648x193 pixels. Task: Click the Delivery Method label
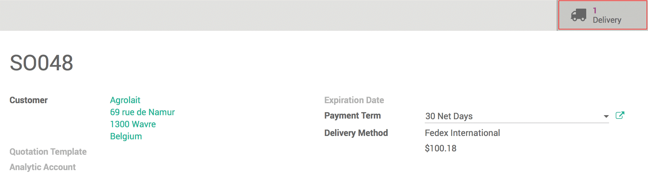point(356,133)
